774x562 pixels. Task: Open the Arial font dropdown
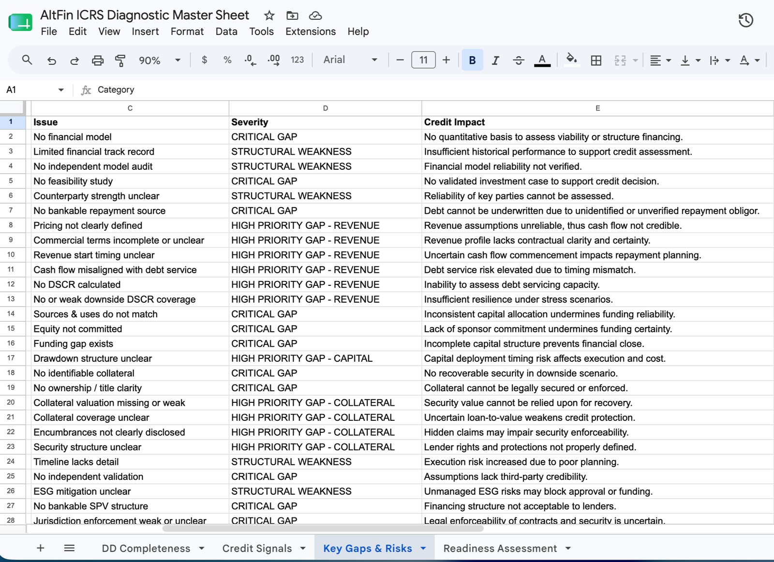[350, 60]
